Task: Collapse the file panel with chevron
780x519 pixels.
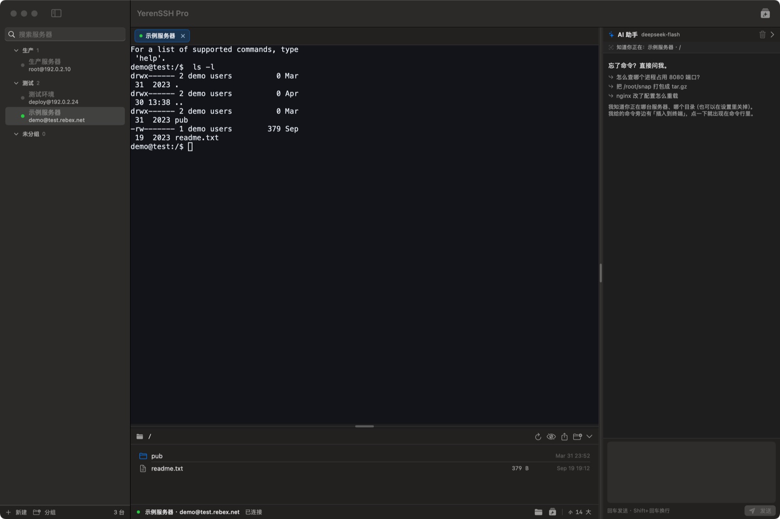Action: [589, 437]
